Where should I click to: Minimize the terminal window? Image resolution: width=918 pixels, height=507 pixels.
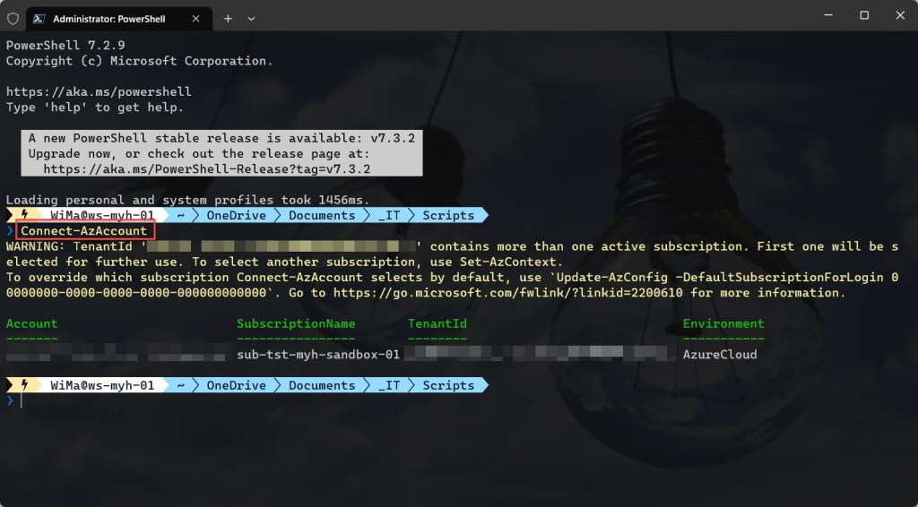(823, 15)
